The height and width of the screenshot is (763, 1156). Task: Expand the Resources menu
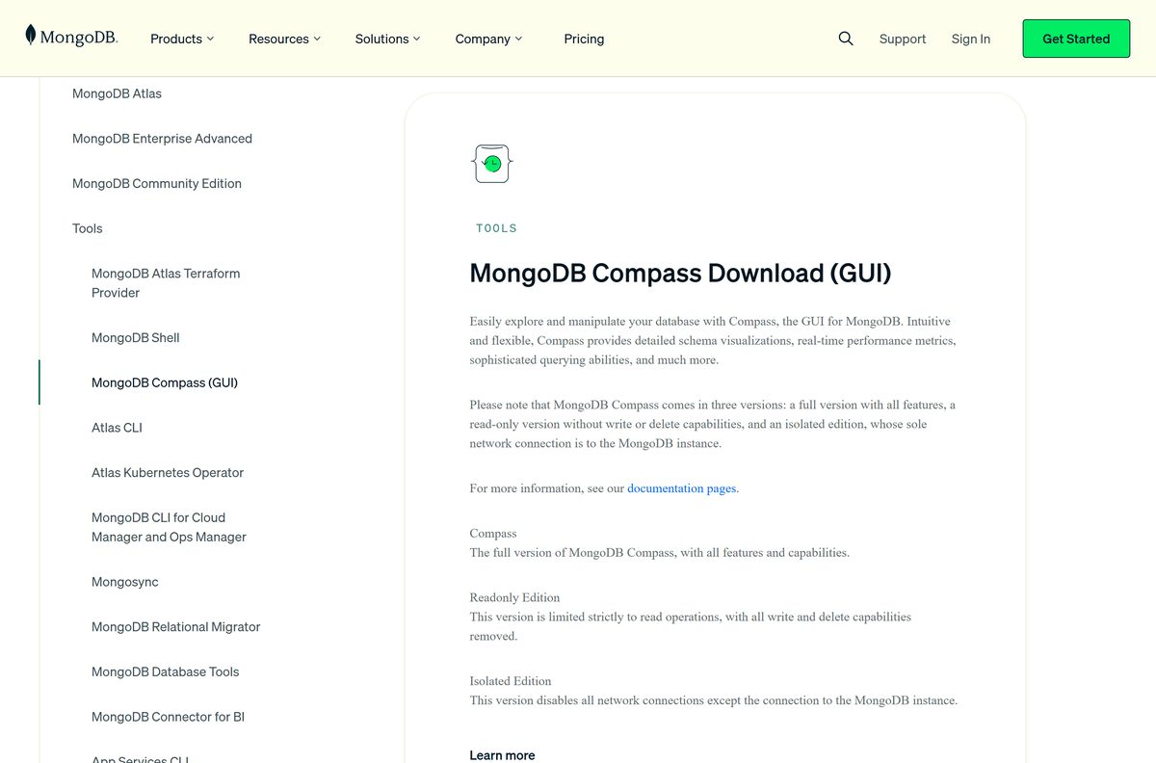click(284, 39)
